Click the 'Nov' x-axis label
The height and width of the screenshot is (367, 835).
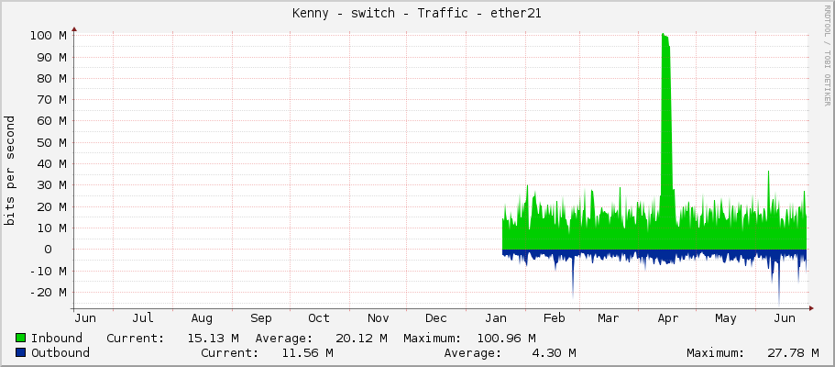(x=379, y=318)
